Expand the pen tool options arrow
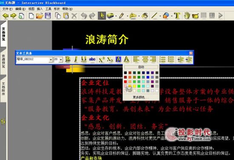 (x=128, y=16)
